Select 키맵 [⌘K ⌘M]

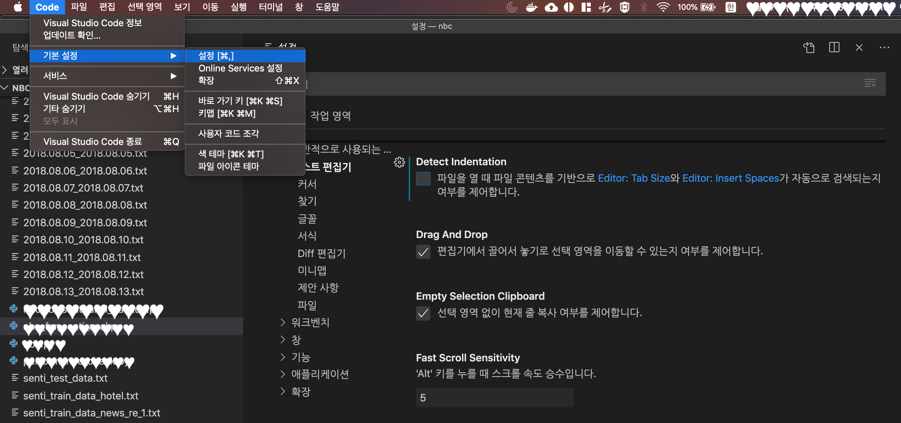(245, 113)
